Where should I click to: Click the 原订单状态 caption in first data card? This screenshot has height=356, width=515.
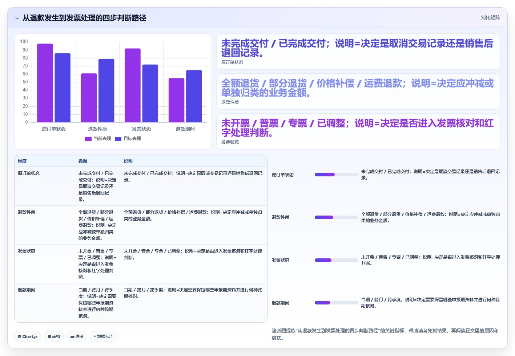232,62
